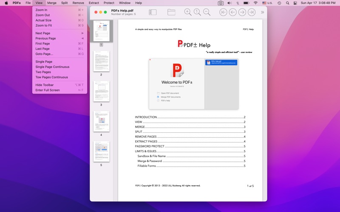Click the PASSWORD PROTECT contents entry
Viewport: 340px width, 212px height.
pos(190,146)
